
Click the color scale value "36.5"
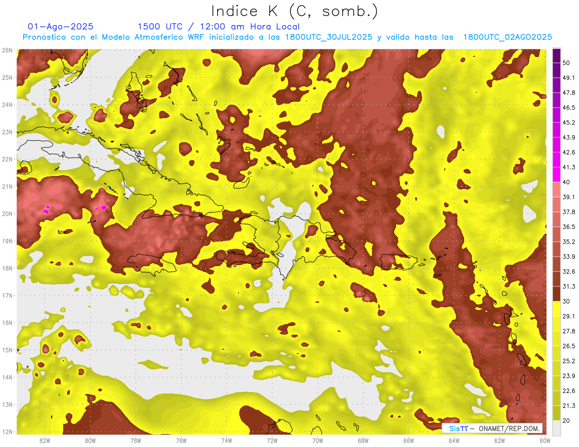568,227
